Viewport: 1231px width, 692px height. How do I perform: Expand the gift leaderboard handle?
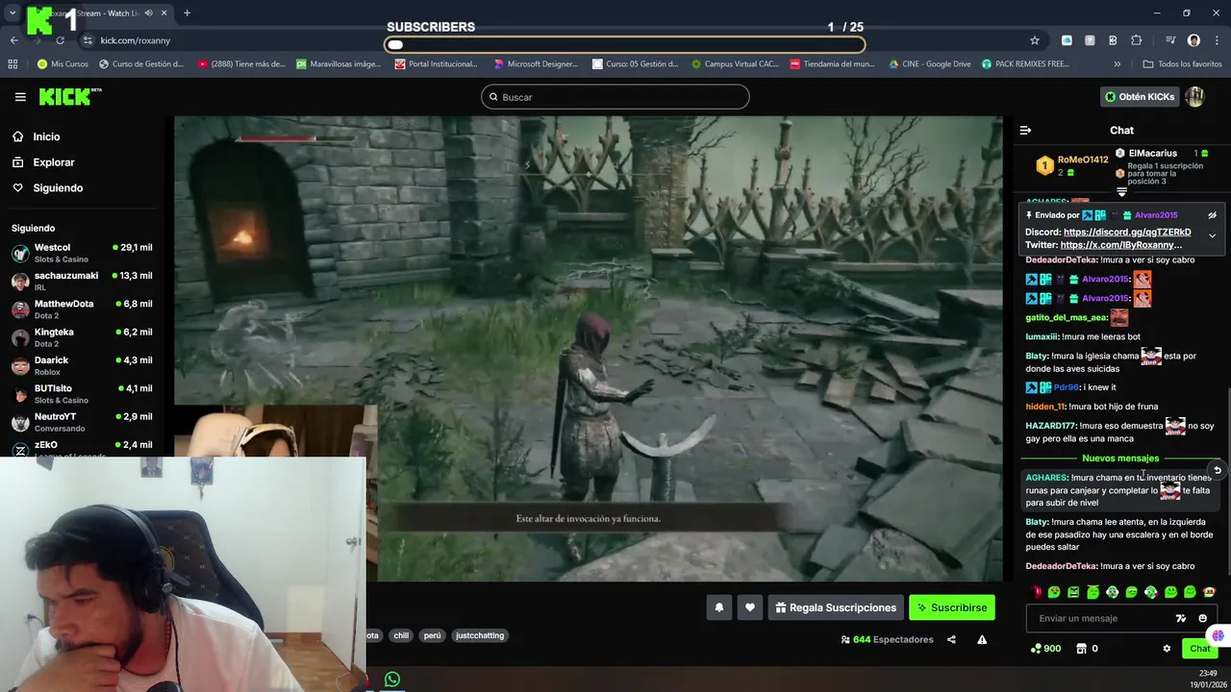[x=1121, y=192]
